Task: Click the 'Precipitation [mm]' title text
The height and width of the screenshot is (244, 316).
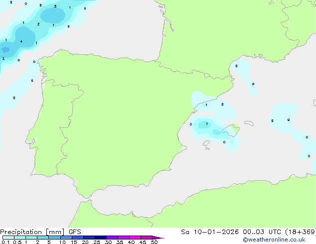Action: (x=32, y=232)
